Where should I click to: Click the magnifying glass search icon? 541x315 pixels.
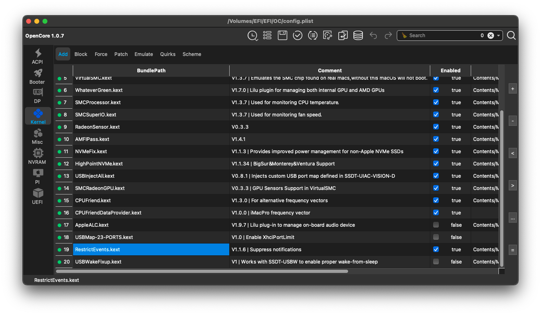[x=511, y=36]
